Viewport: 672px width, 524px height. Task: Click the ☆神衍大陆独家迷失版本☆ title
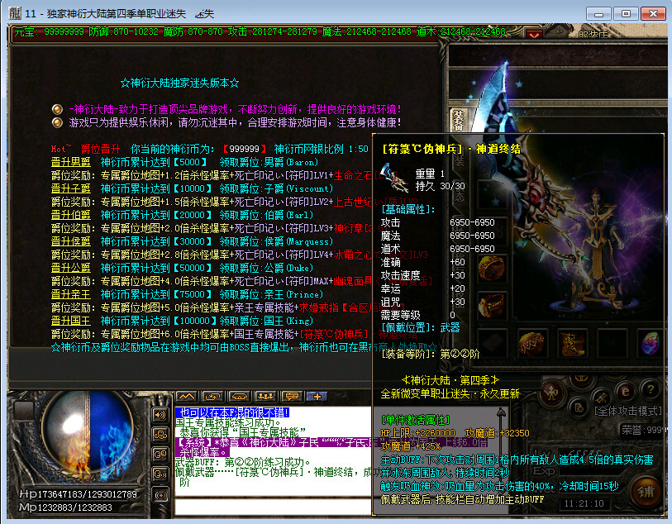[179, 83]
